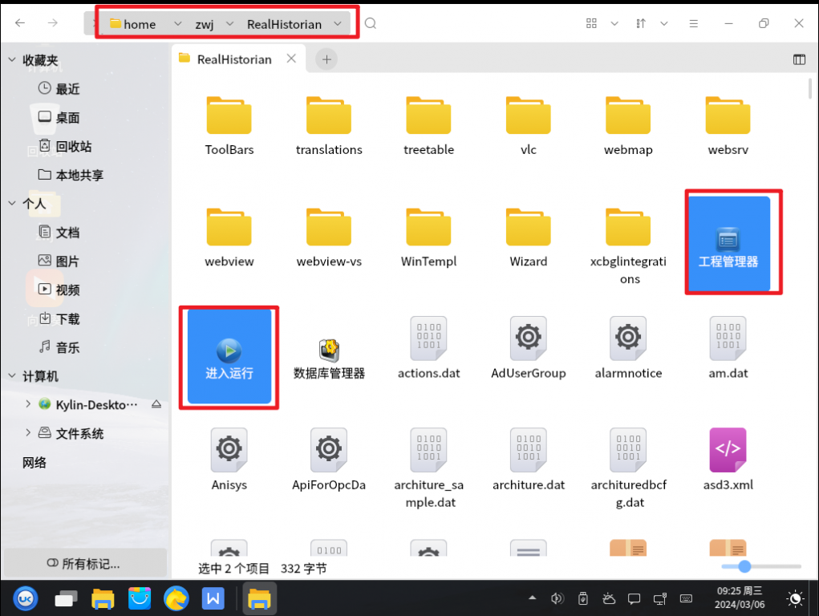Expand the RealHistorian path dropdown
This screenshot has width=819, height=616.
coord(338,24)
